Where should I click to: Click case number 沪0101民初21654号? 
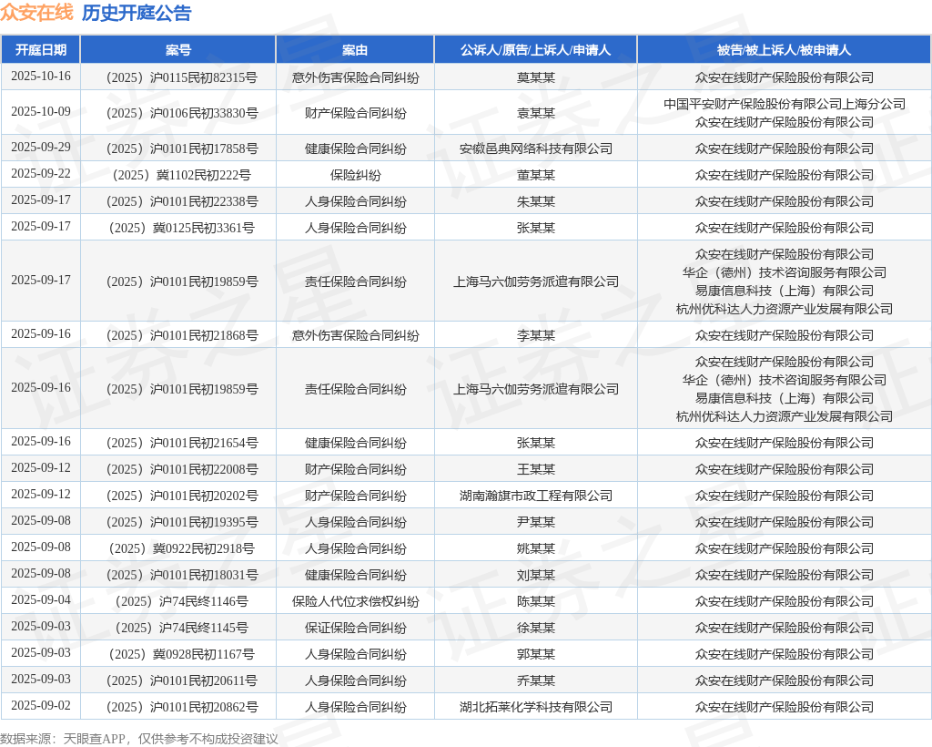pos(181,443)
